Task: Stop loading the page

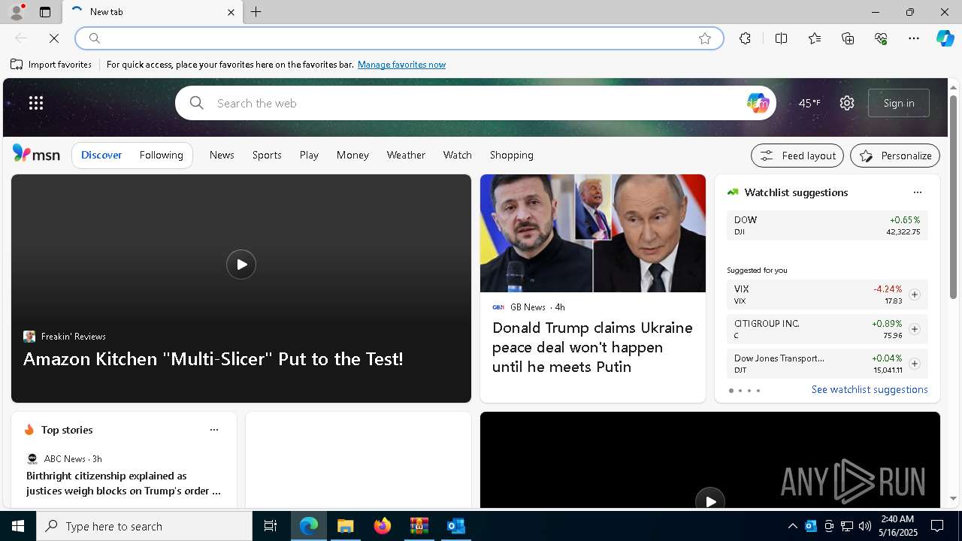Action: (x=54, y=38)
